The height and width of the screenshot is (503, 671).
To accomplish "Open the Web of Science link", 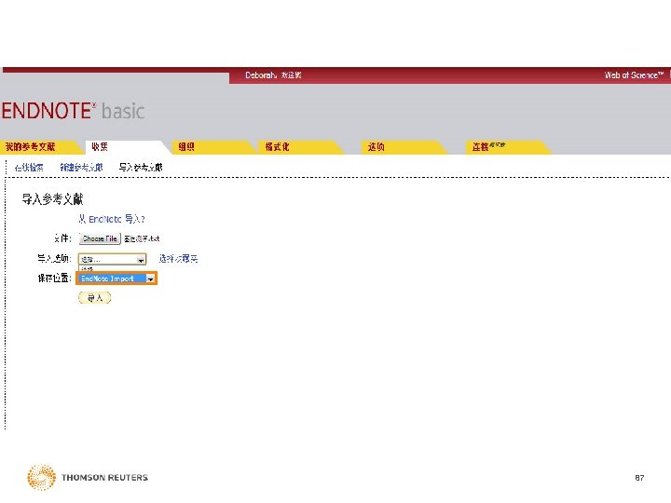I will click(634, 75).
